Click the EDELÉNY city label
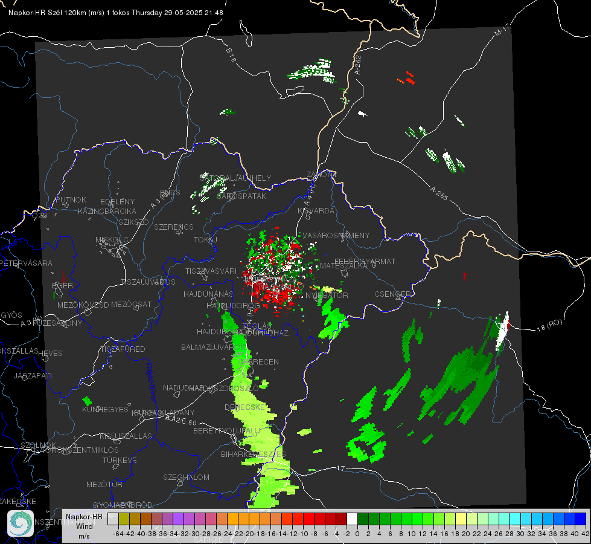Image resolution: width=591 pixels, height=544 pixels. (x=117, y=202)
